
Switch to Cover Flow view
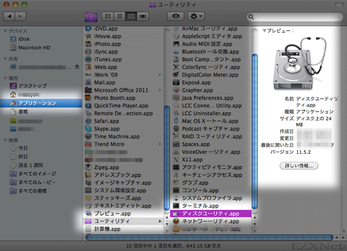(x=143, y=16)
